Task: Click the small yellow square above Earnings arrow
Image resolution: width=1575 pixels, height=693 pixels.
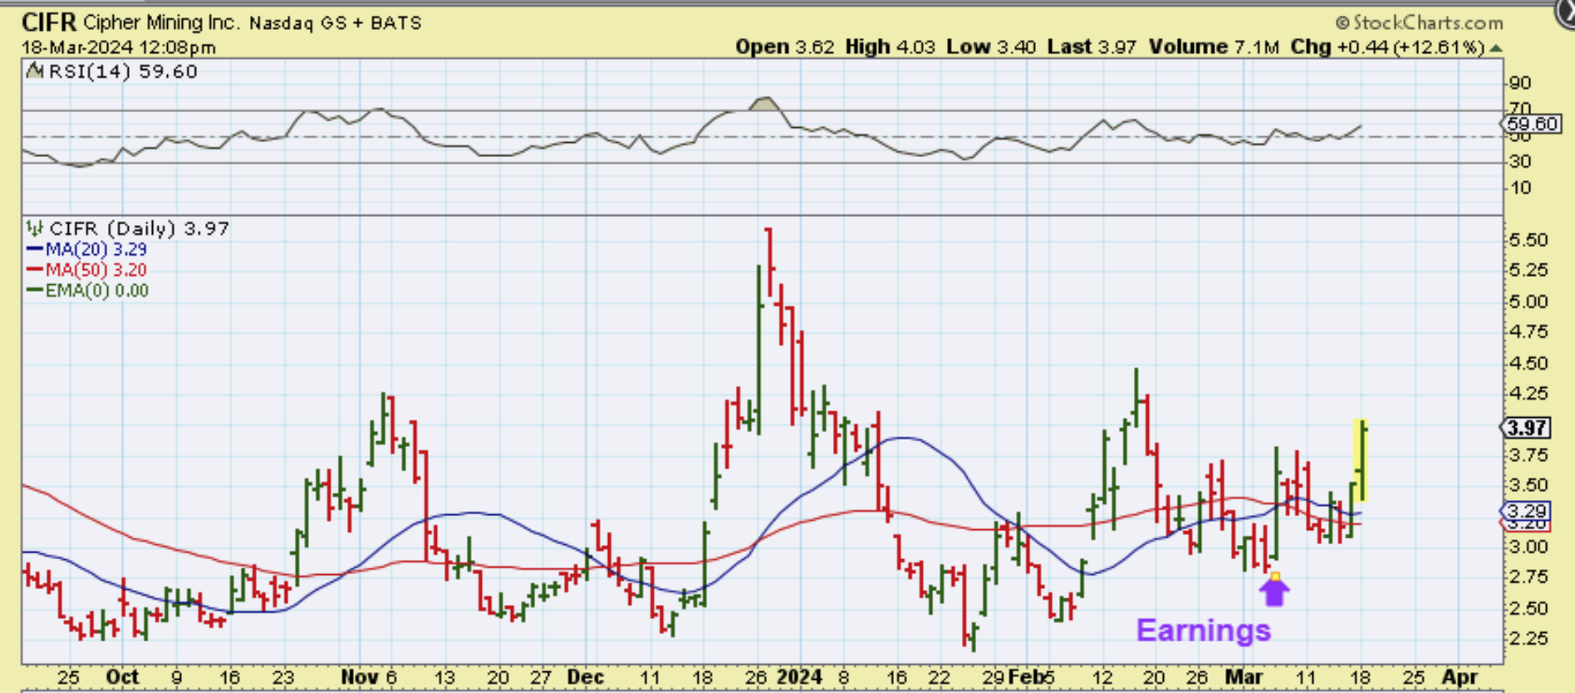Action: [x=1275, y=576]
